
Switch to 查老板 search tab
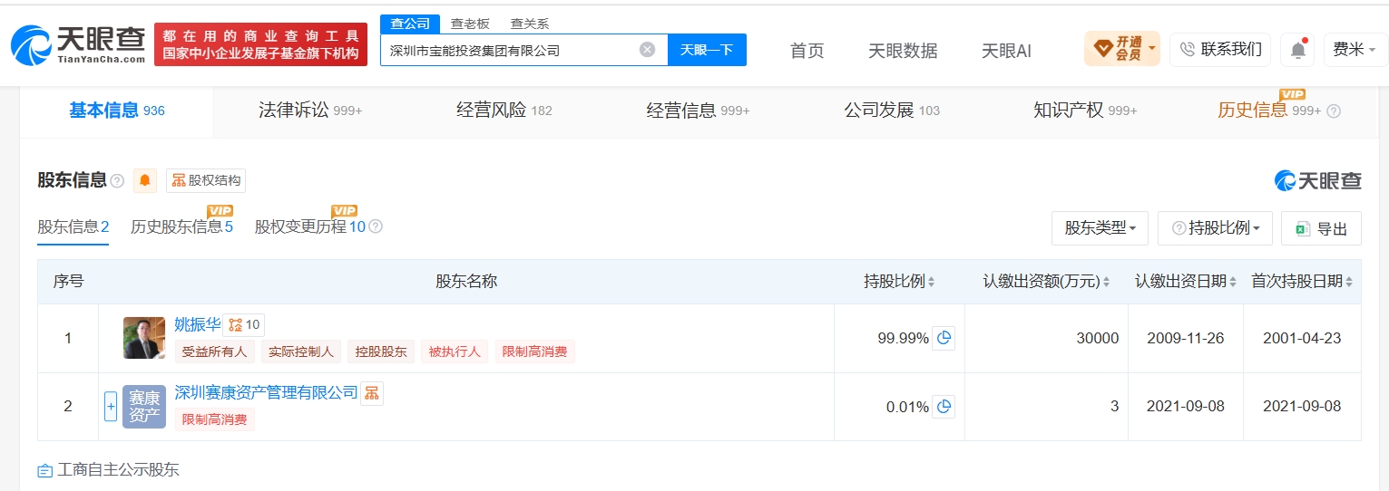click(470, 24)
